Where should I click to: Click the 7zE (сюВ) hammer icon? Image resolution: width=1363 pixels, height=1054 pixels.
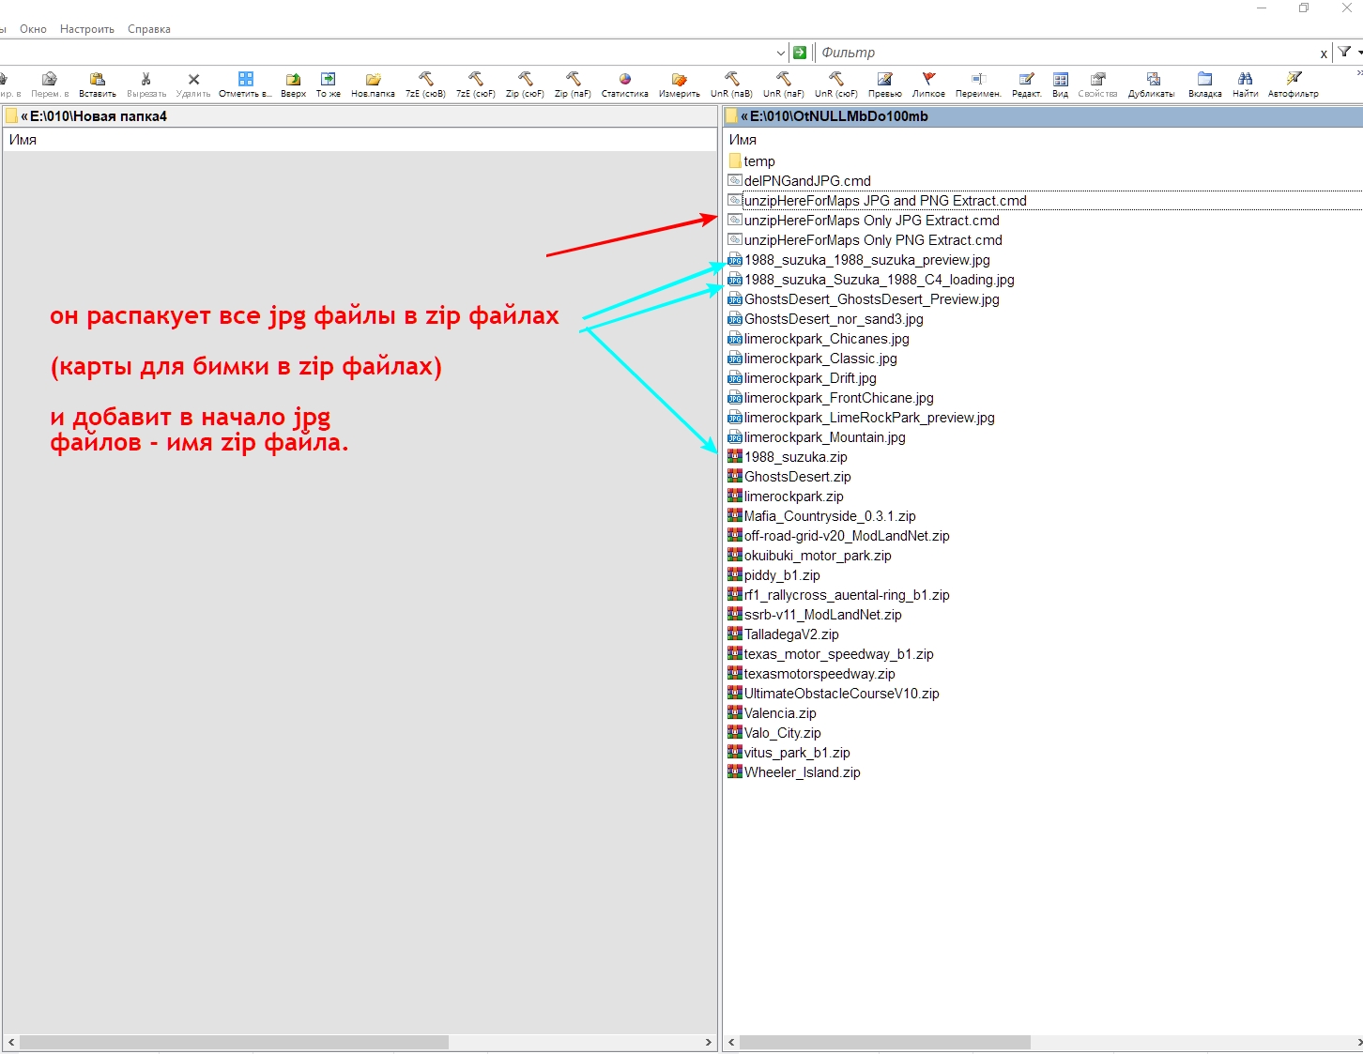click(x=425, y=79)
